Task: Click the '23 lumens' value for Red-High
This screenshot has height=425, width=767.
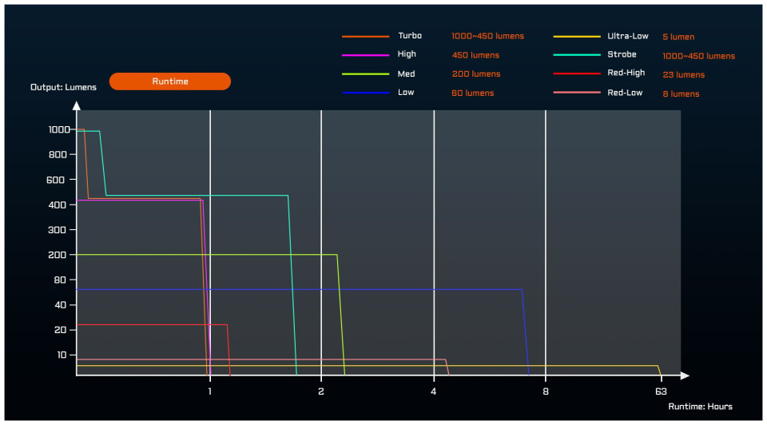Action: point(683,75)
